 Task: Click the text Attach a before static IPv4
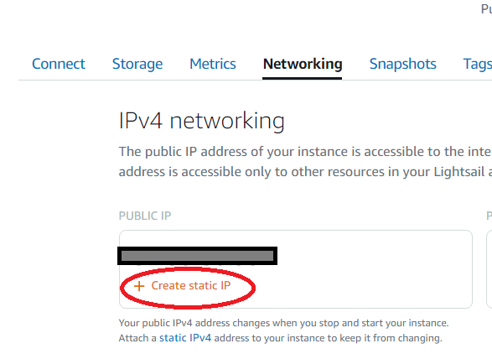click(137, 338)
